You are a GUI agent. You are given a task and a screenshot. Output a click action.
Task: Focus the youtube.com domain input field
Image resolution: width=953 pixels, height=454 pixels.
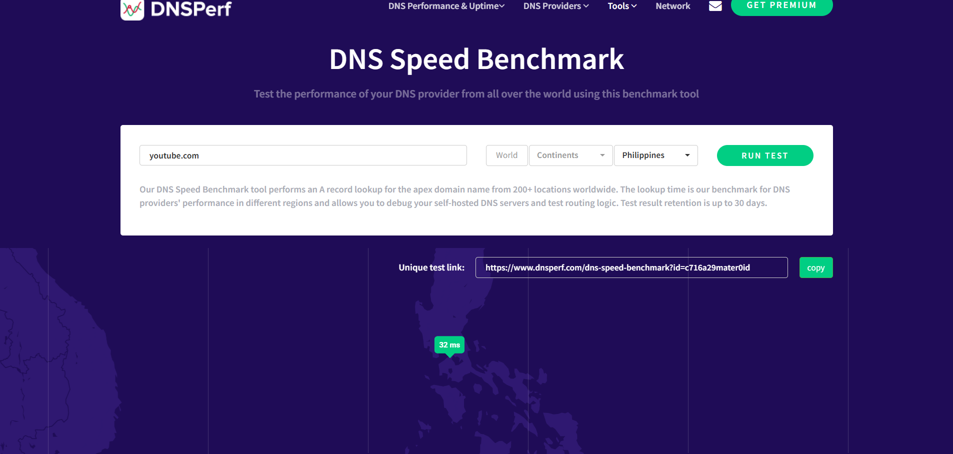pos(303,155)
